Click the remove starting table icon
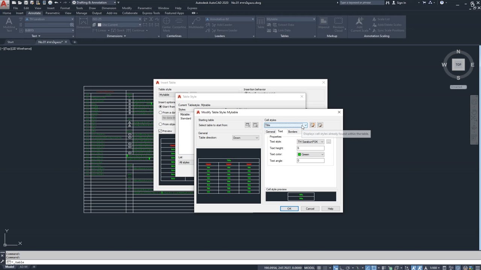 click(255, 125)
